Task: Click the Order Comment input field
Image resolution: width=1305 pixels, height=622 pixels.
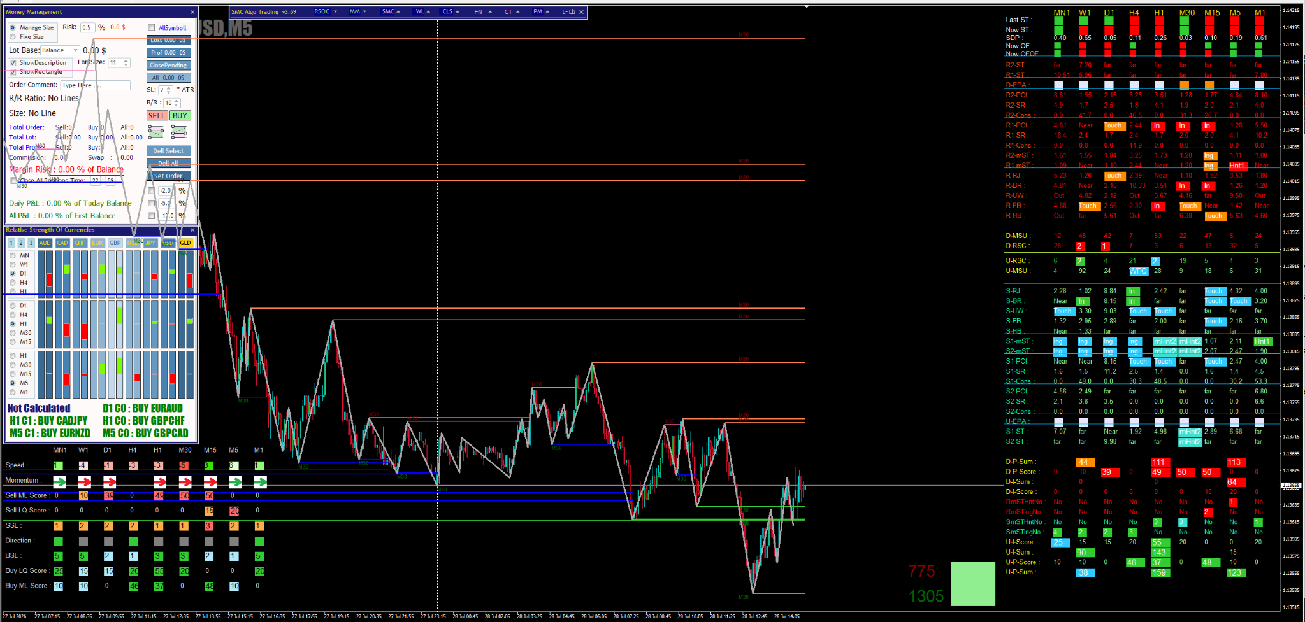Action: pos(96,85)
